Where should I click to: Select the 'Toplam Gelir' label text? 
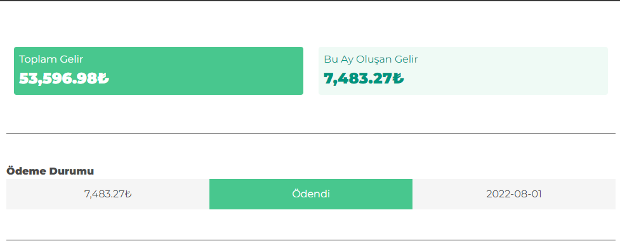click(x=51, y=59)
